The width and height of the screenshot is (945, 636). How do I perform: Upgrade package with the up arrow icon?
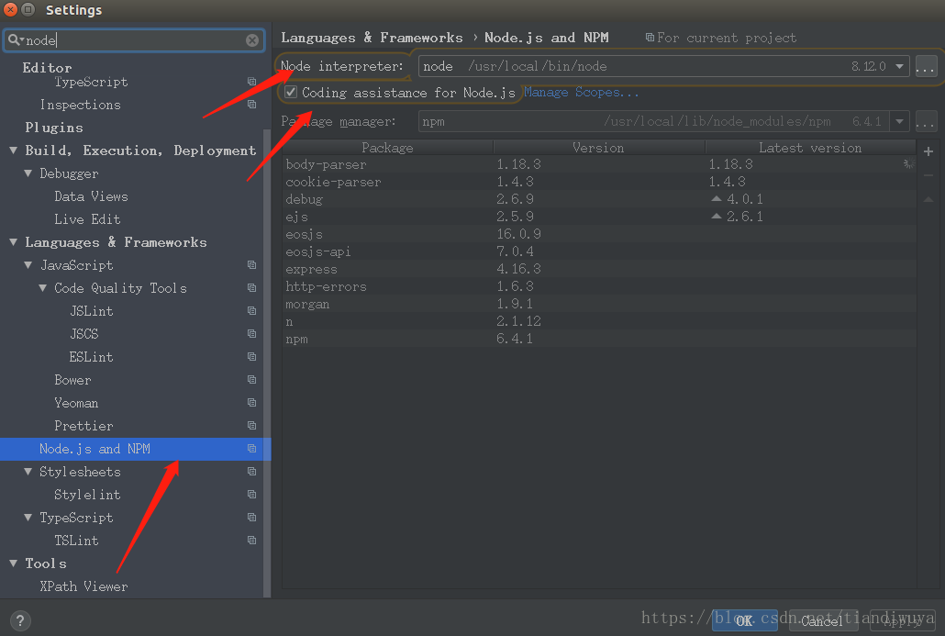coord(928,199)
